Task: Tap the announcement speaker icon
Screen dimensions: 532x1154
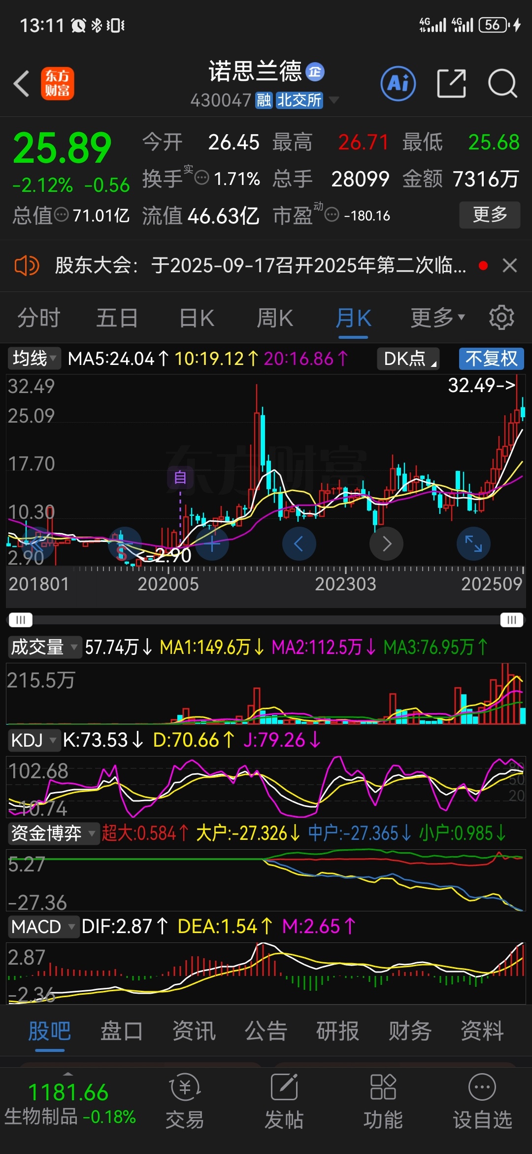Action: tap(27, 266)
